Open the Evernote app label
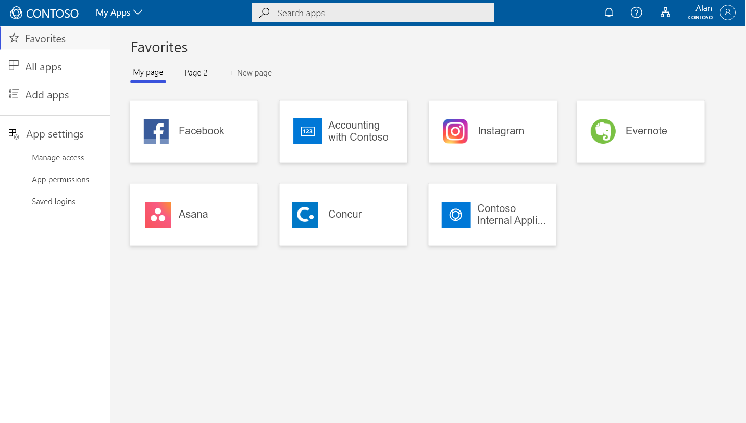Image resolution: width=746 pixels, height=423 pixels. (646, 131)
